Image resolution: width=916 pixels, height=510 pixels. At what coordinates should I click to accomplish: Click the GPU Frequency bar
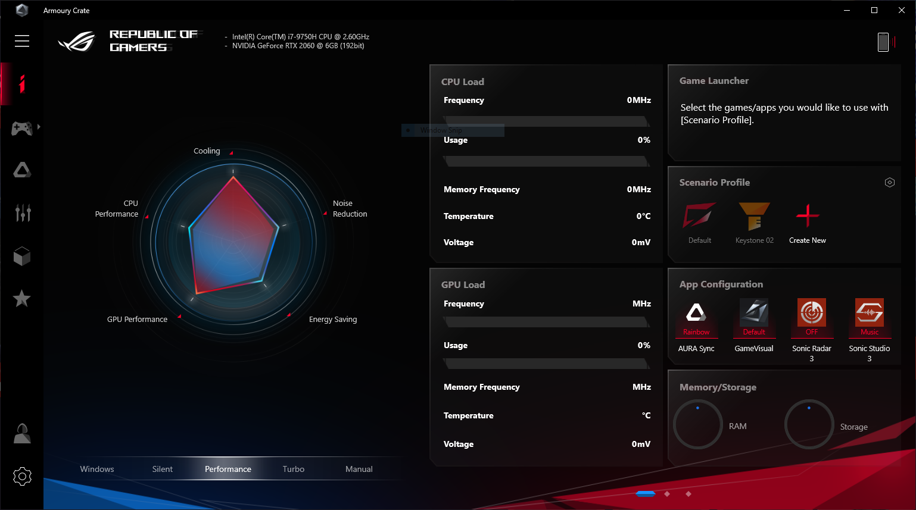click(547, 322)
